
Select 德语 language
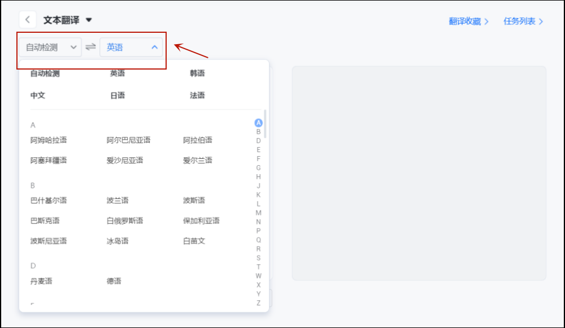click(114, 280)
